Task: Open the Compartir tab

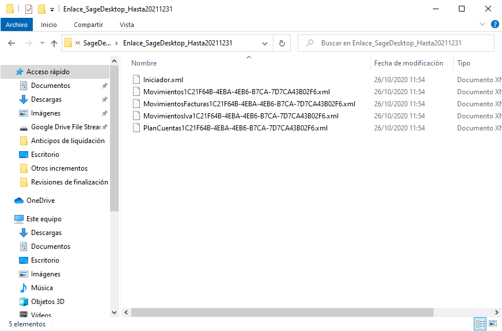Action: (88, 25)
